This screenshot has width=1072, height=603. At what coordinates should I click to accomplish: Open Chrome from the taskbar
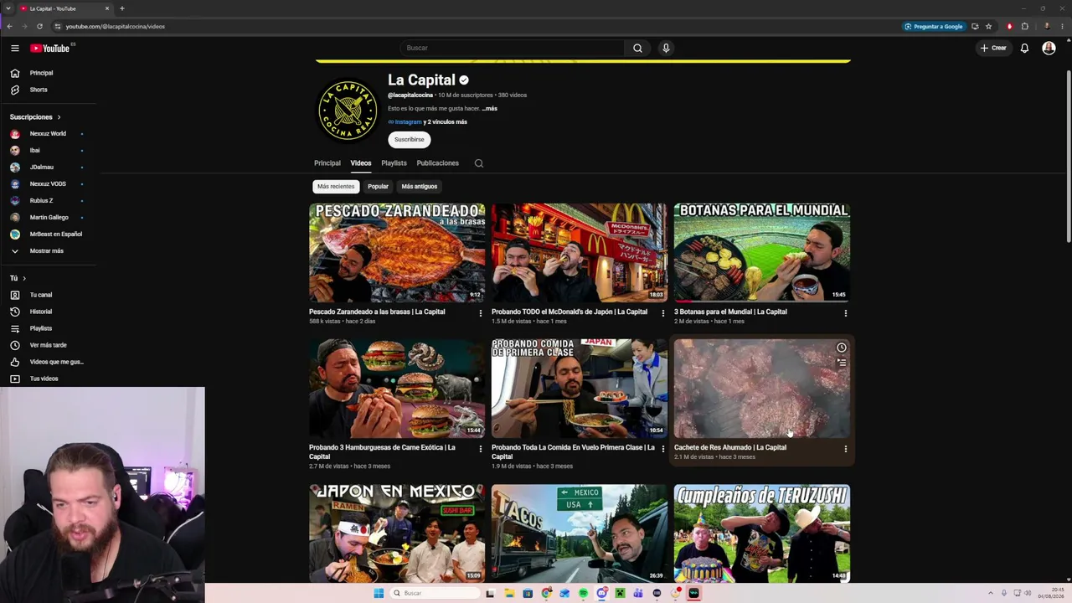coord(546,593)
